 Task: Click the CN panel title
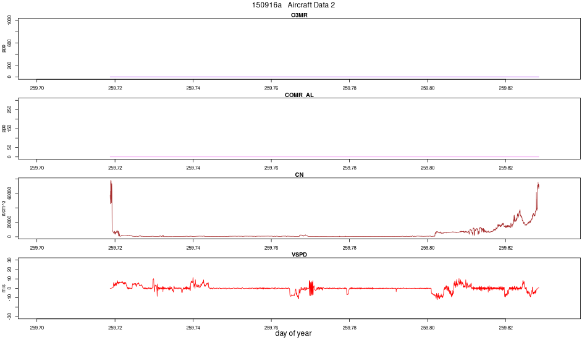pos(299,175)
